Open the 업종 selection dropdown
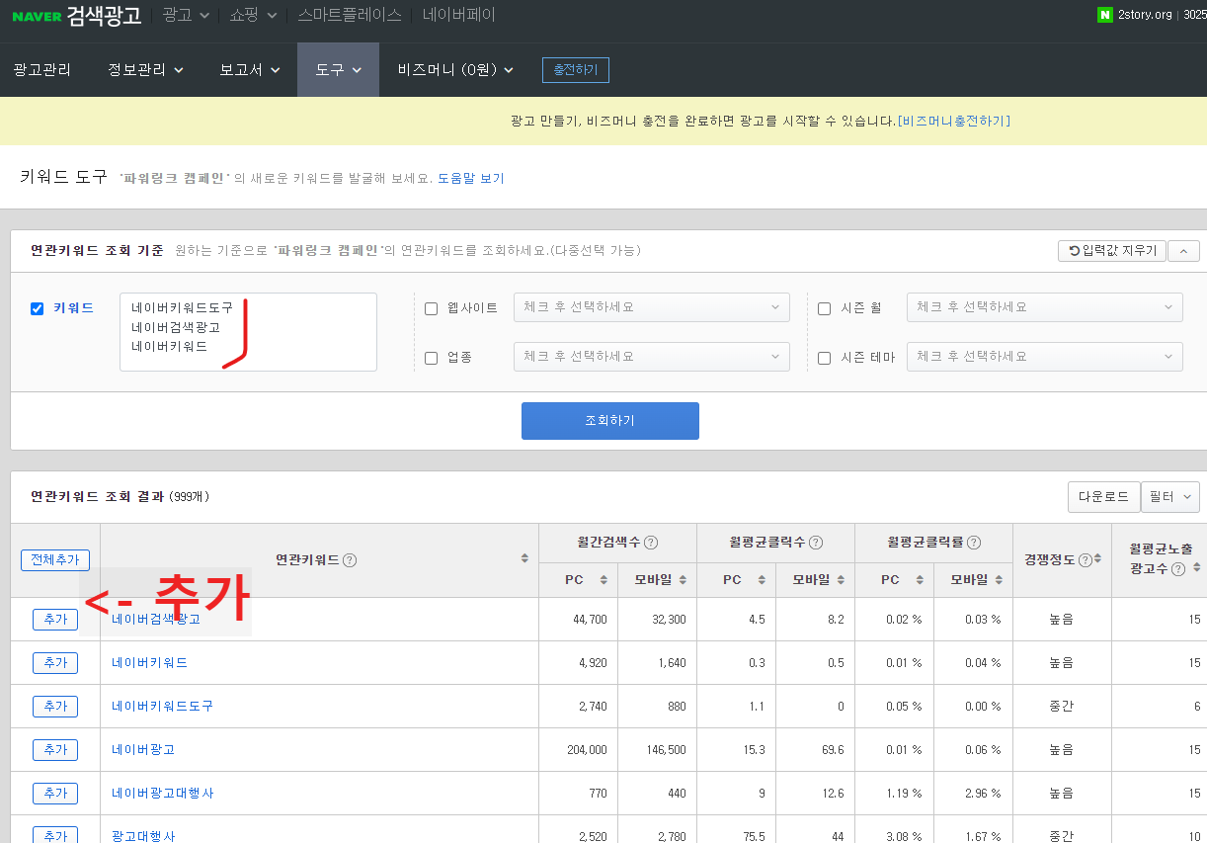The width and height of the screenshot is (1207, 843). (651, 356)
